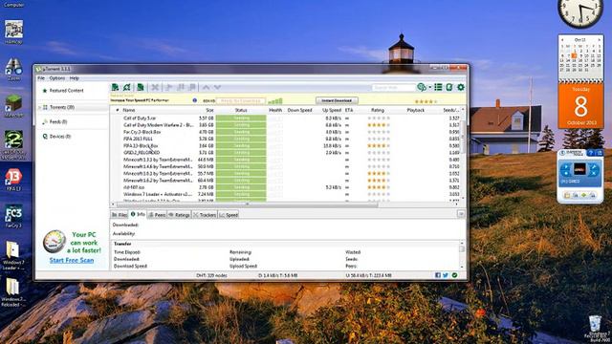Image resolution: width=612 pixels, height=344 pixels.
Task: Click the search provider globe icon
Action: point(421,87)
